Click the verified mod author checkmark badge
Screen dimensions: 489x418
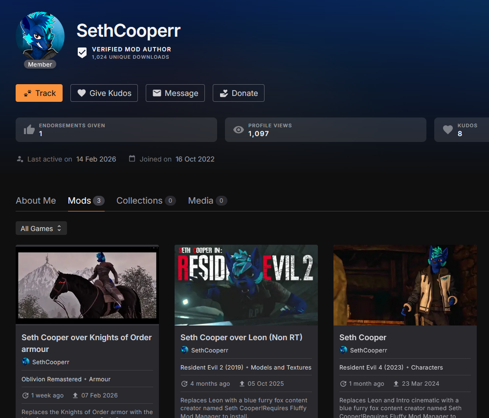click(82, 53)
